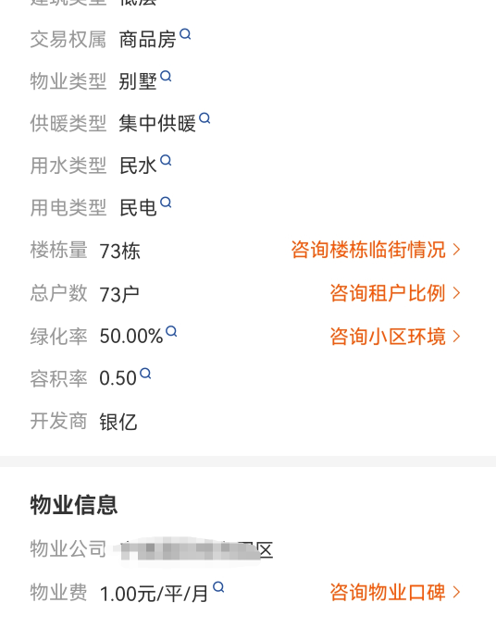
Task: Tap the 73栋 building count value
Action: (119, 252)
